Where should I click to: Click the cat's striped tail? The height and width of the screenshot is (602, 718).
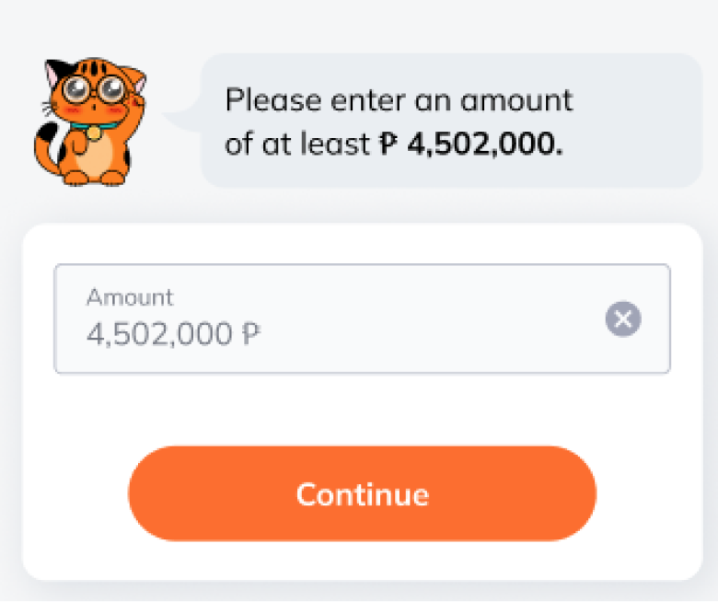[48, 147]
